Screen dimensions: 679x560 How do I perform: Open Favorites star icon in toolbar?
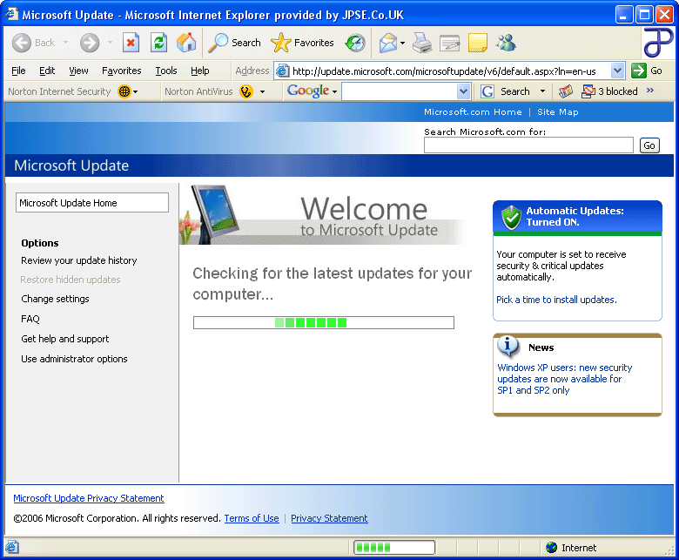(280, 43)
